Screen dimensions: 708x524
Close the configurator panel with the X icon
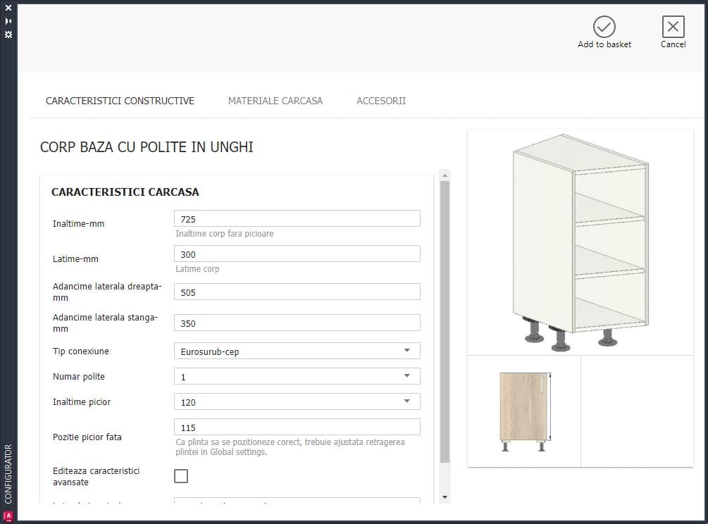tap(8, 8)
